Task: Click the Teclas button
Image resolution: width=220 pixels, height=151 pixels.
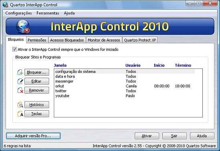Action: click(37, 114)
